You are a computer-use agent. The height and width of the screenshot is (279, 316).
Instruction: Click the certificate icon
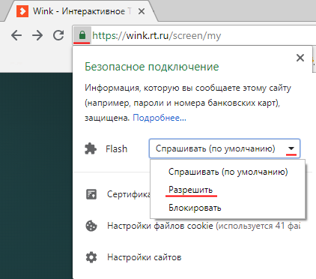(x=91, y=194)
